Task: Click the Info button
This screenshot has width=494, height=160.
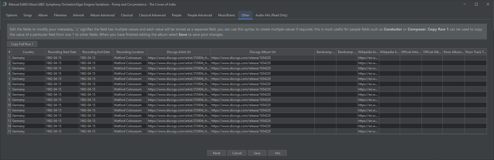Action: pyautogui.click(x=277, y=153)
